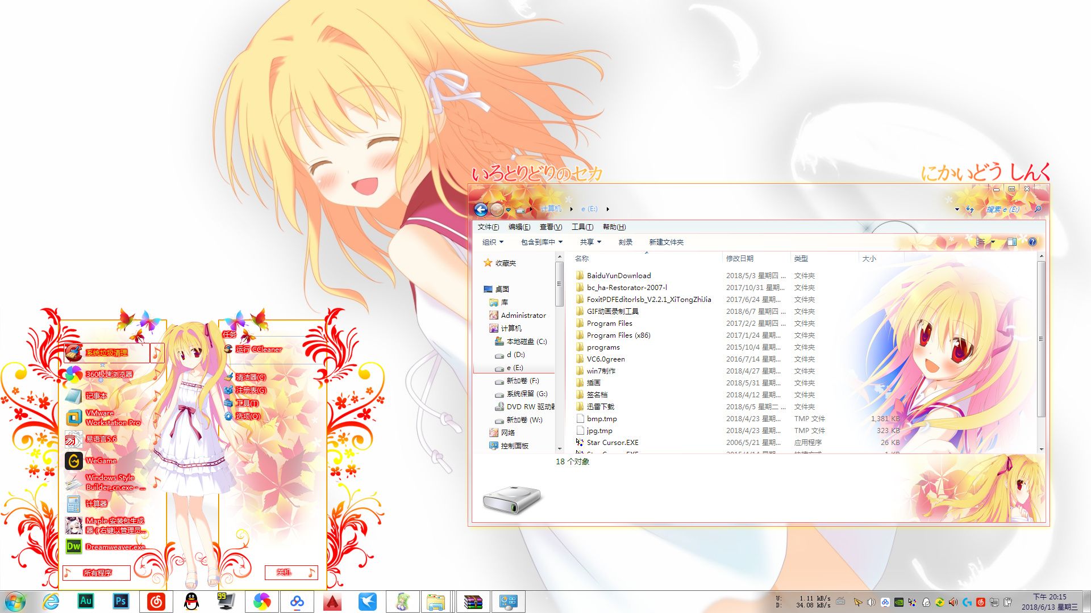Open the 编辑(E) menu
The width and height of the screenshot is (1091, 613).
tap(519, 227)
